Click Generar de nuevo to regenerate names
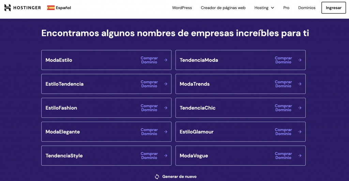This screenshot has height=181, width=349. 179,177
